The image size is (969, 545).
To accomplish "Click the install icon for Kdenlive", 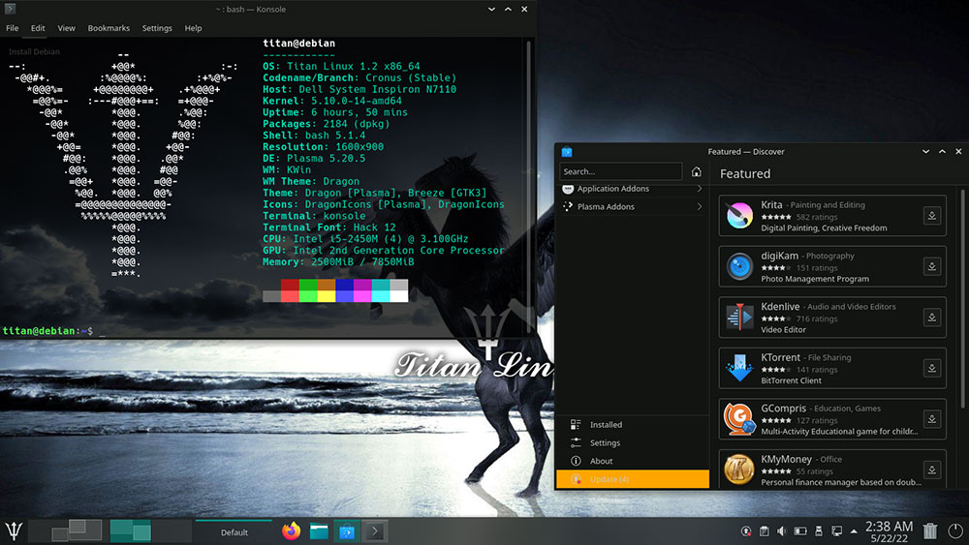I will [931, 318].
